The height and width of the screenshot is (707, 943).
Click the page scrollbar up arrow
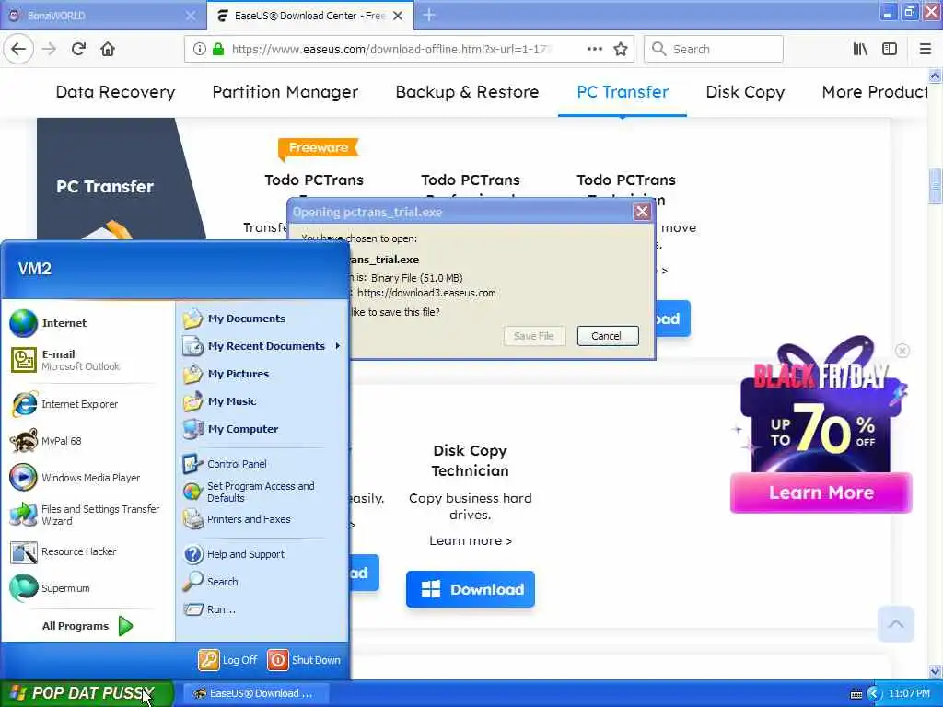[936, 75]
